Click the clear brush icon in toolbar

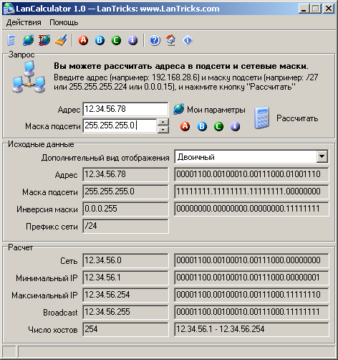click(61, 40)
